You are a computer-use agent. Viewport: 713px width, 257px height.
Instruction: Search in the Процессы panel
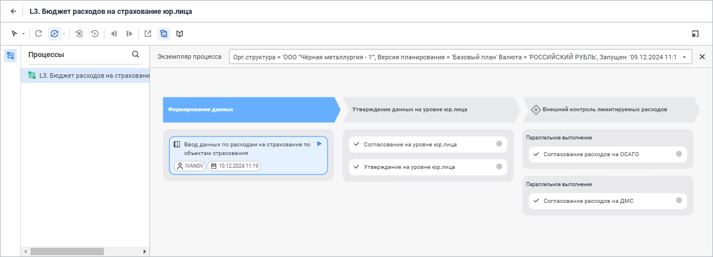(x=136, y=55)
